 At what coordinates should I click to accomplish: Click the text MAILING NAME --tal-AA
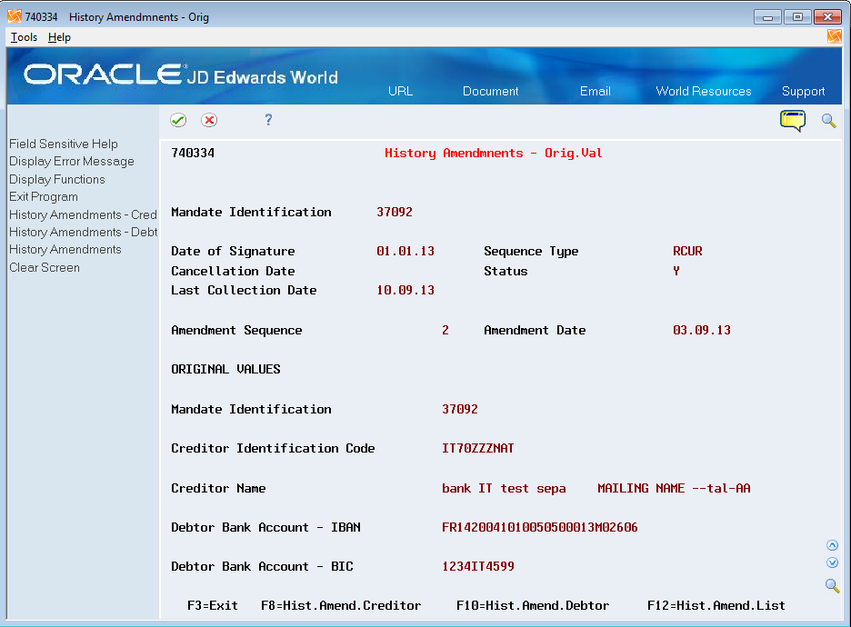coord(674,488)
